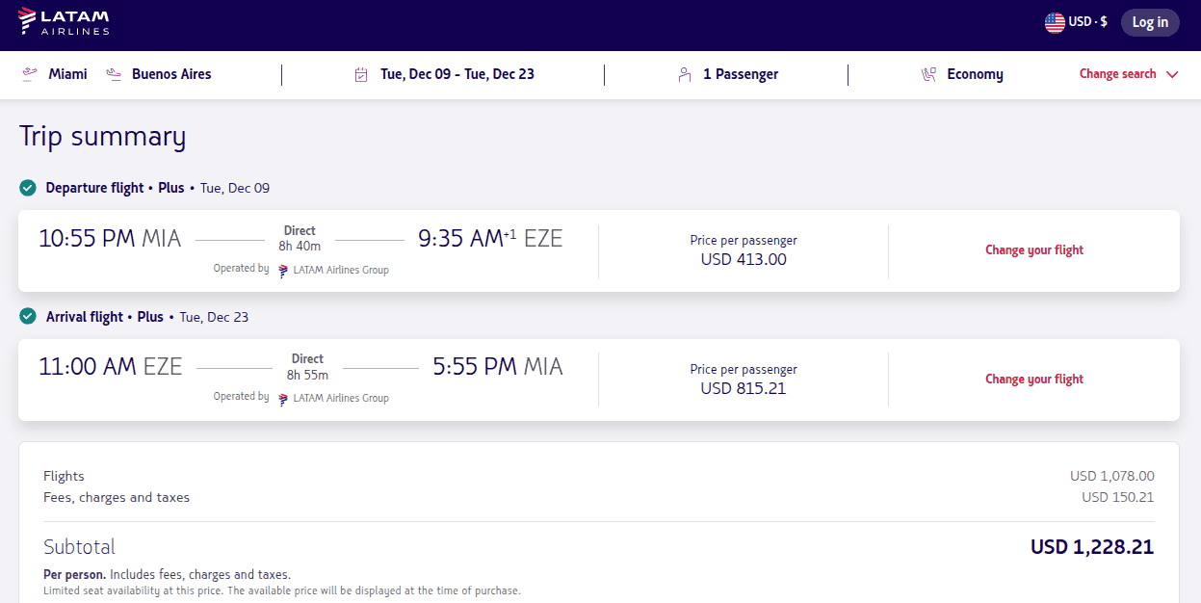
Task: Click Change your flight for the return
Action: (1033, 379)
